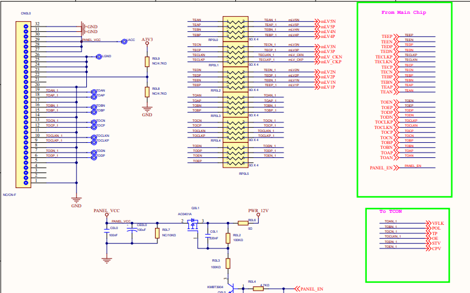
Task: Select the AO3401A MOSFET symbol
Action: [192, 225]
